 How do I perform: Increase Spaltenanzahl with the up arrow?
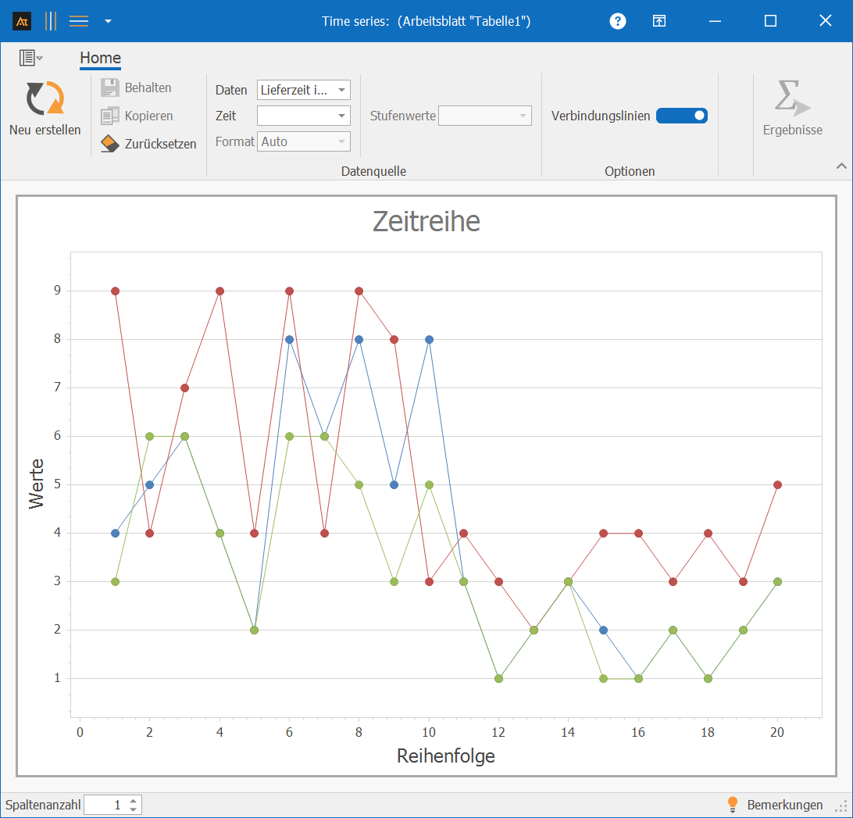click(134, 800)
